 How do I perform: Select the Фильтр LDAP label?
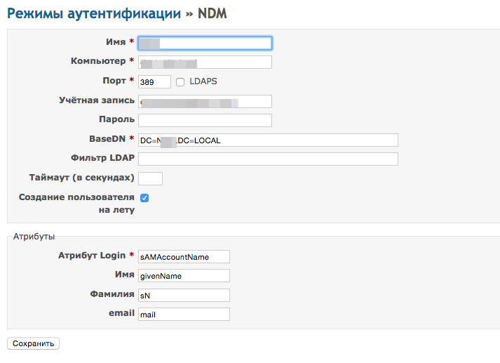click(x=102, y=158)
